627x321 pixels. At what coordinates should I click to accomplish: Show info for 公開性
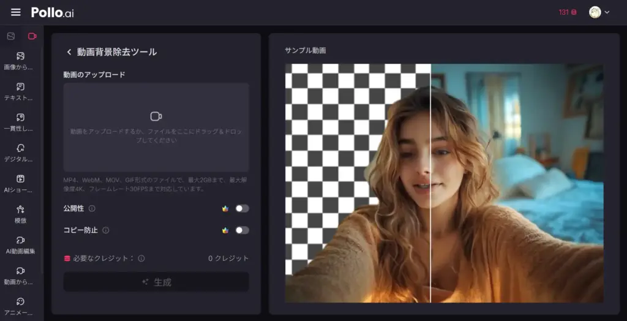point(92,208)
